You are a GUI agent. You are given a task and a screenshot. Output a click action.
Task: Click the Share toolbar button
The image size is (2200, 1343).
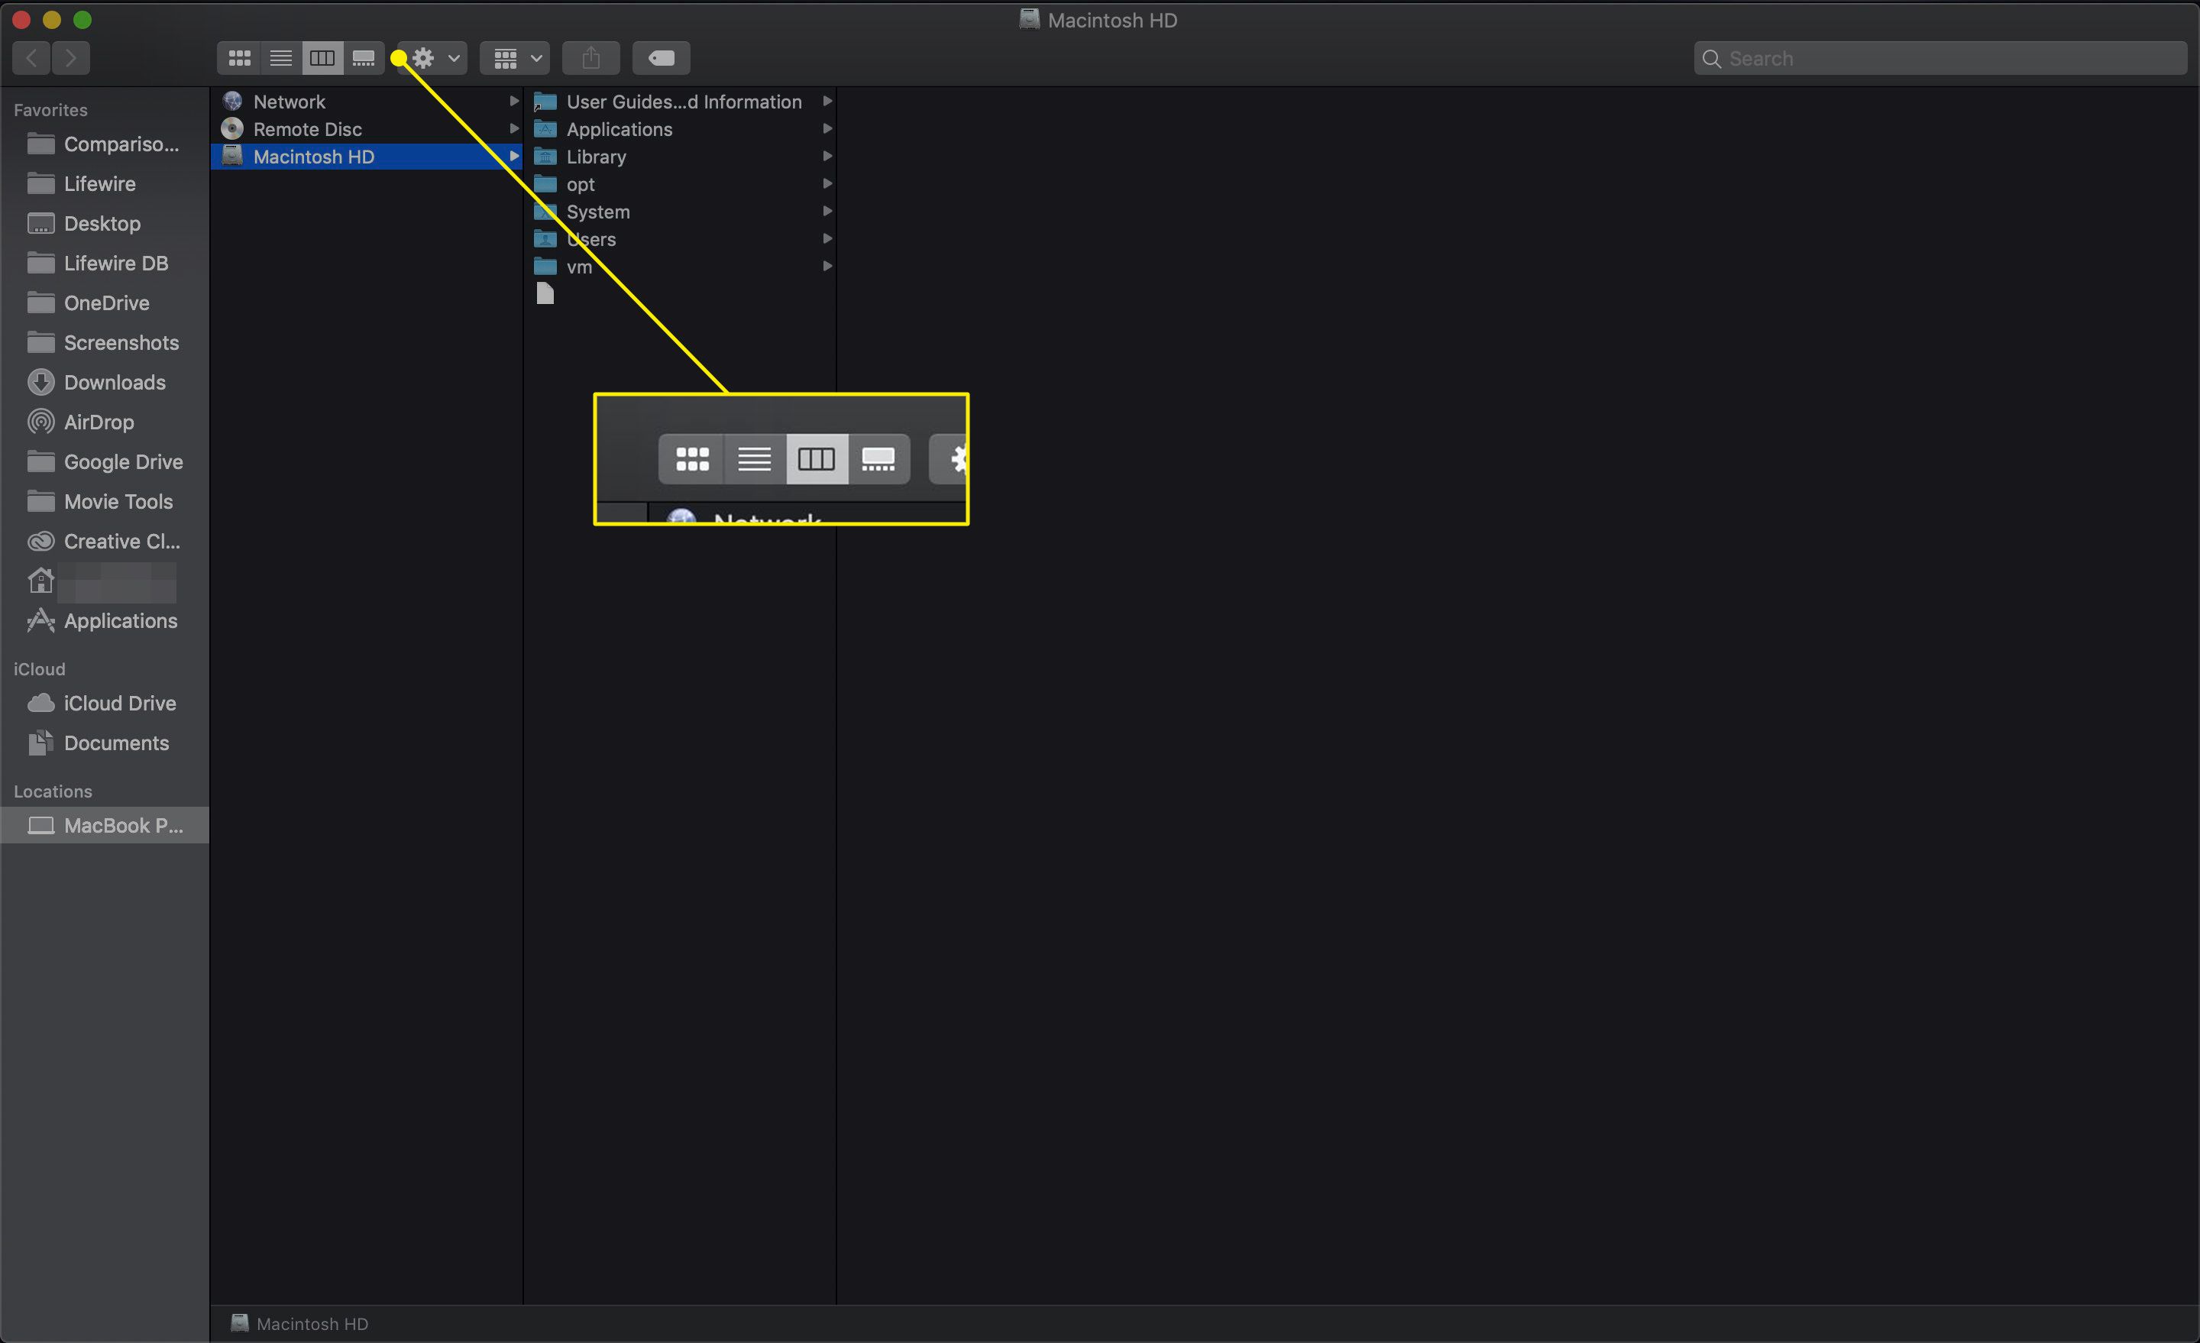pyautogui.click(x=591, y=58)
